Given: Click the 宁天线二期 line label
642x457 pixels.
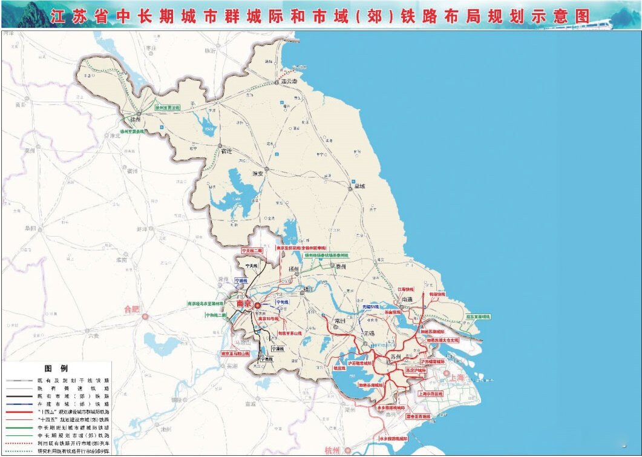Looking at the screenshot, I should coord(252,250).
